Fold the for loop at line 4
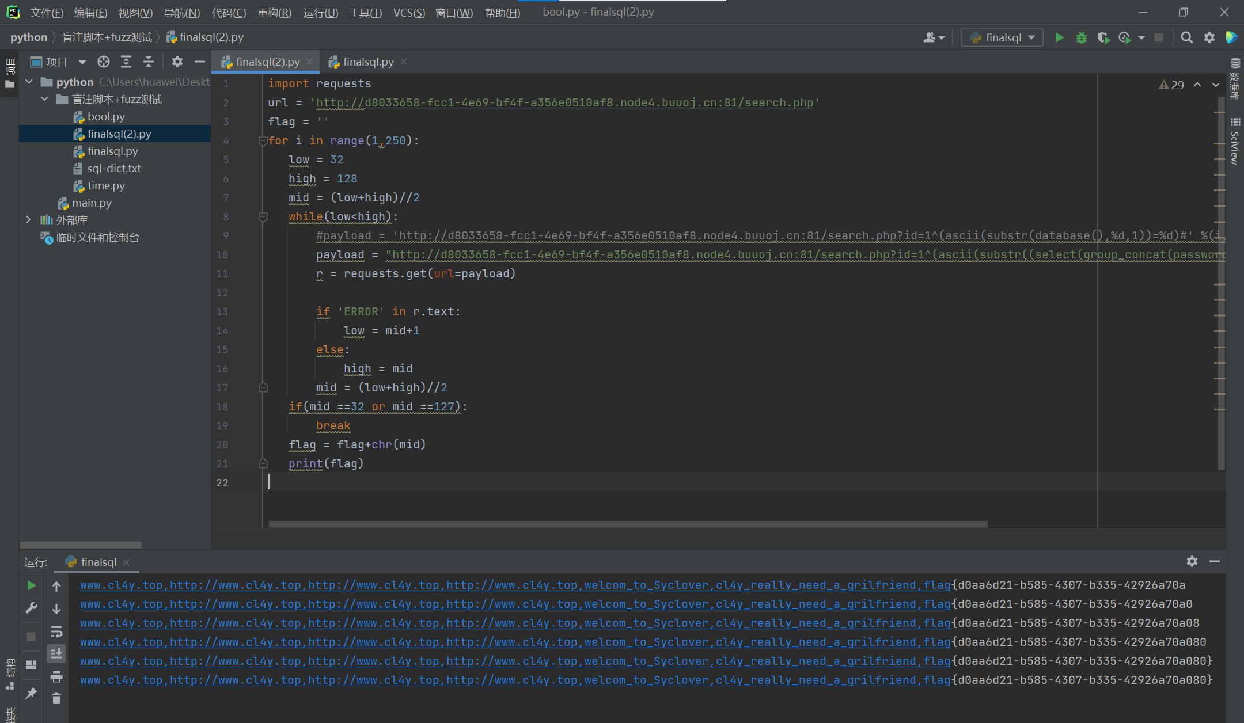The height and width of the screenshot is (723, 1244). click(263, 140)
